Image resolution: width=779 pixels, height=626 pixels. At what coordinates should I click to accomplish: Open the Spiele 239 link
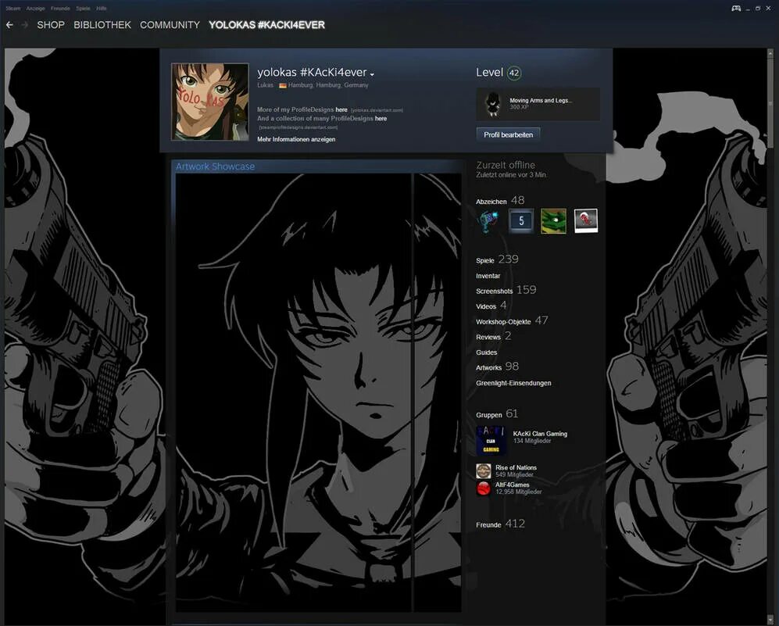click(x=497, y=259)
